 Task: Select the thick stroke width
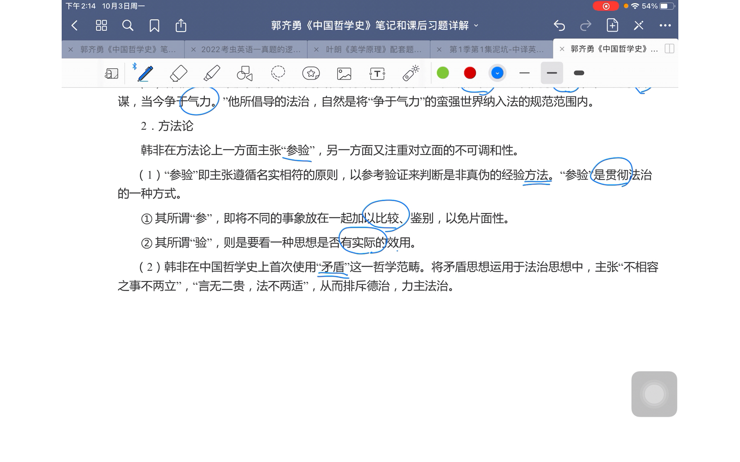579,73
